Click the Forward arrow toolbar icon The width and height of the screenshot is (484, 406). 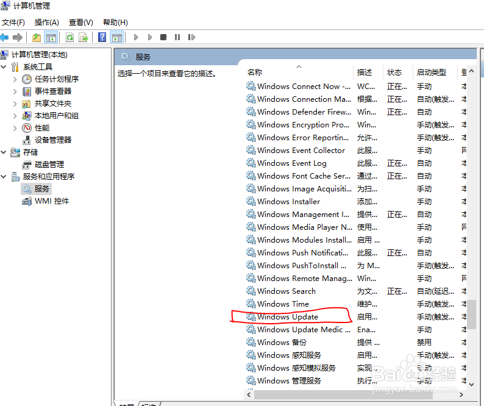[18, 37]
